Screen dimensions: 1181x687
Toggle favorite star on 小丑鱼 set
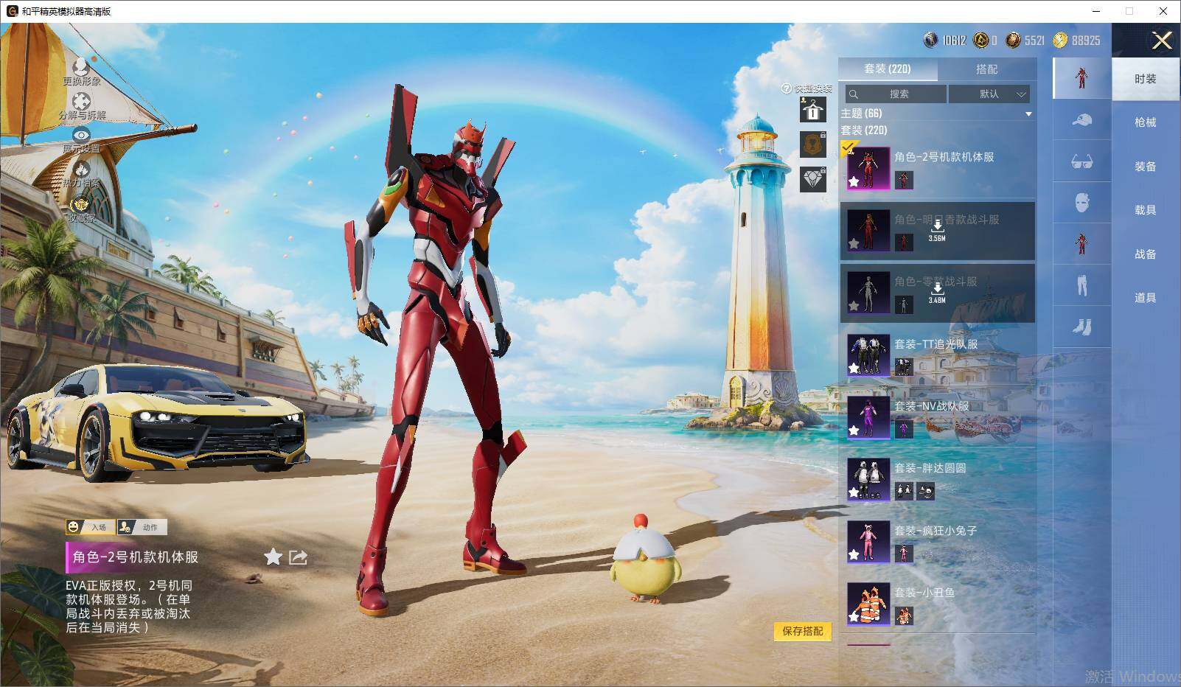coord(854,616)
